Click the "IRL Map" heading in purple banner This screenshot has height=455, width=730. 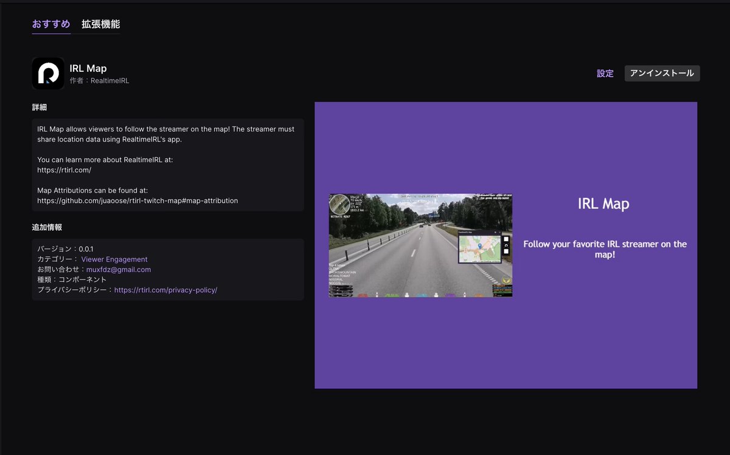[x=603, y=204]
